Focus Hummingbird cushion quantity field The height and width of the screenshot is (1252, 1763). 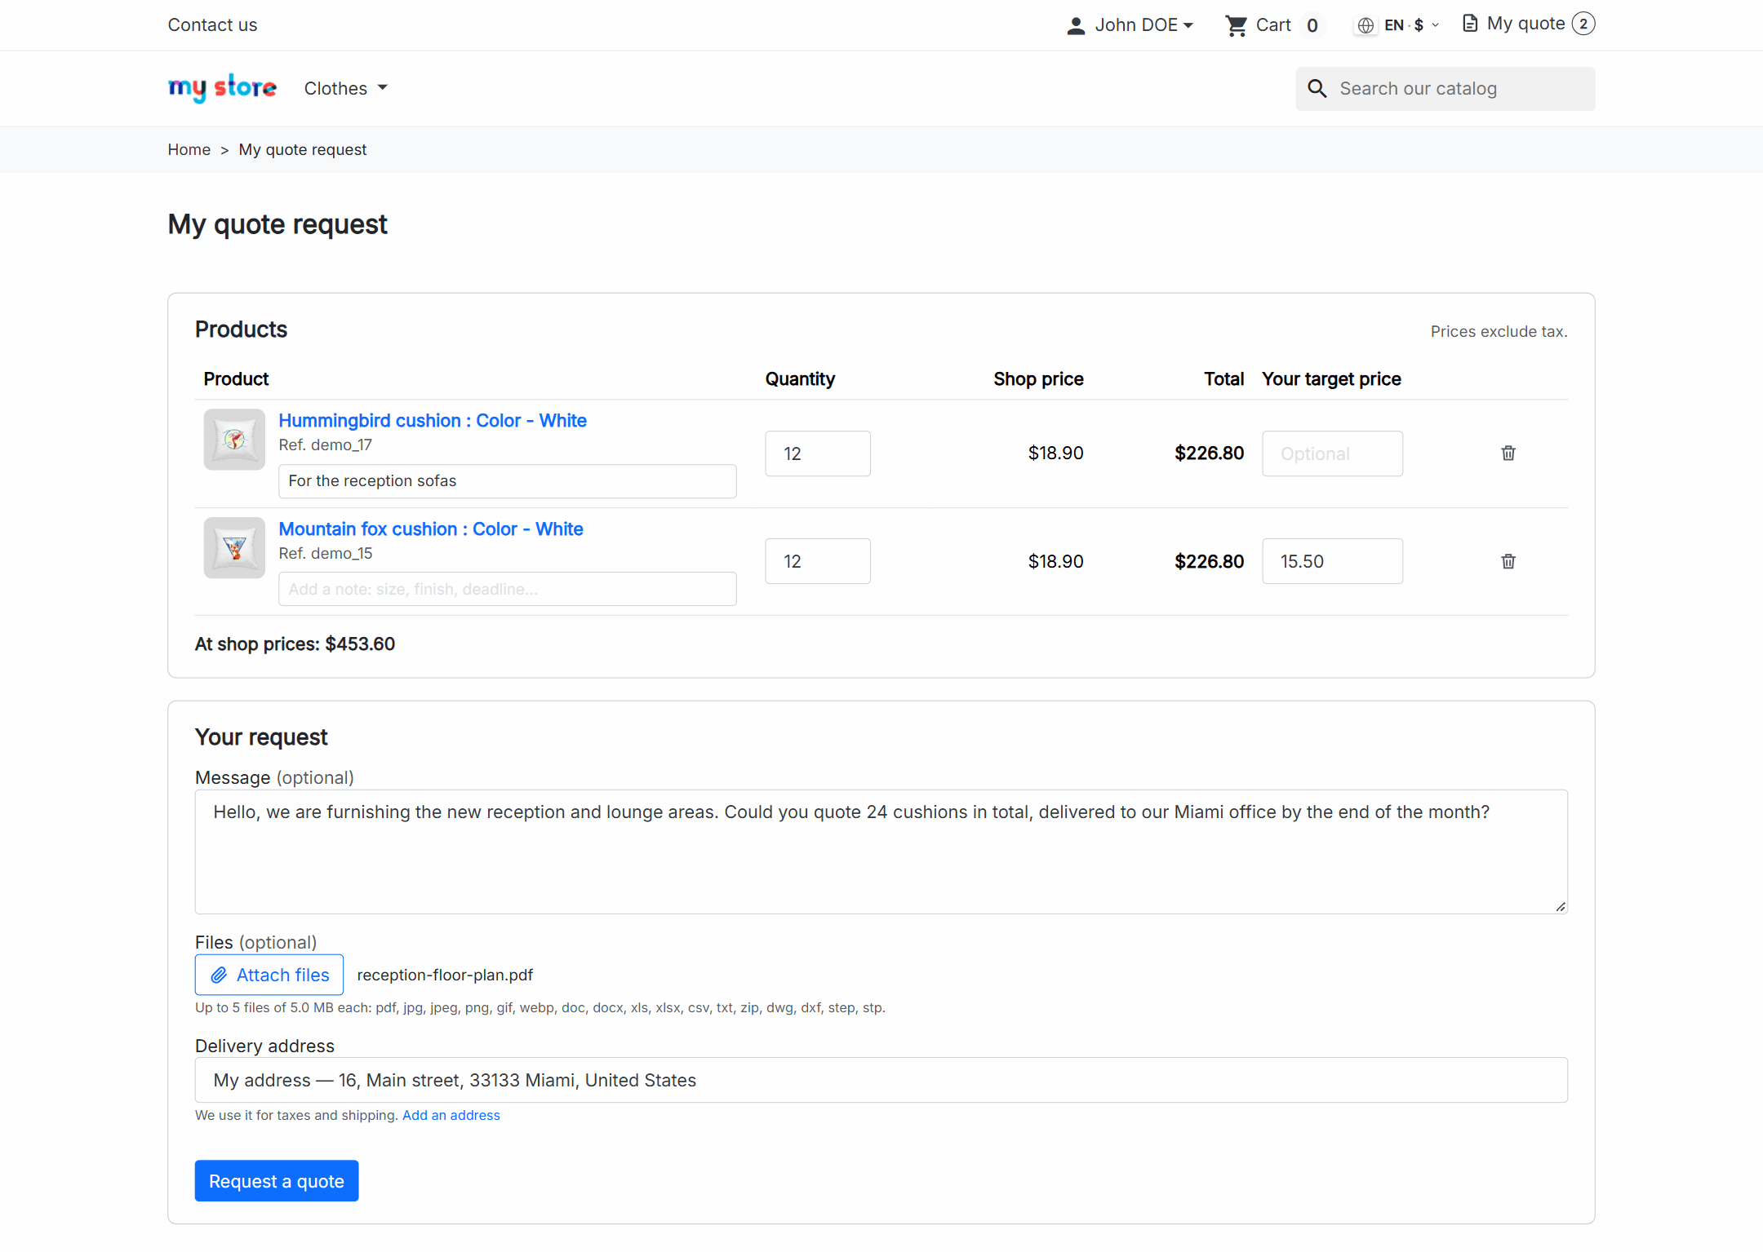click(x=818, y=453)
